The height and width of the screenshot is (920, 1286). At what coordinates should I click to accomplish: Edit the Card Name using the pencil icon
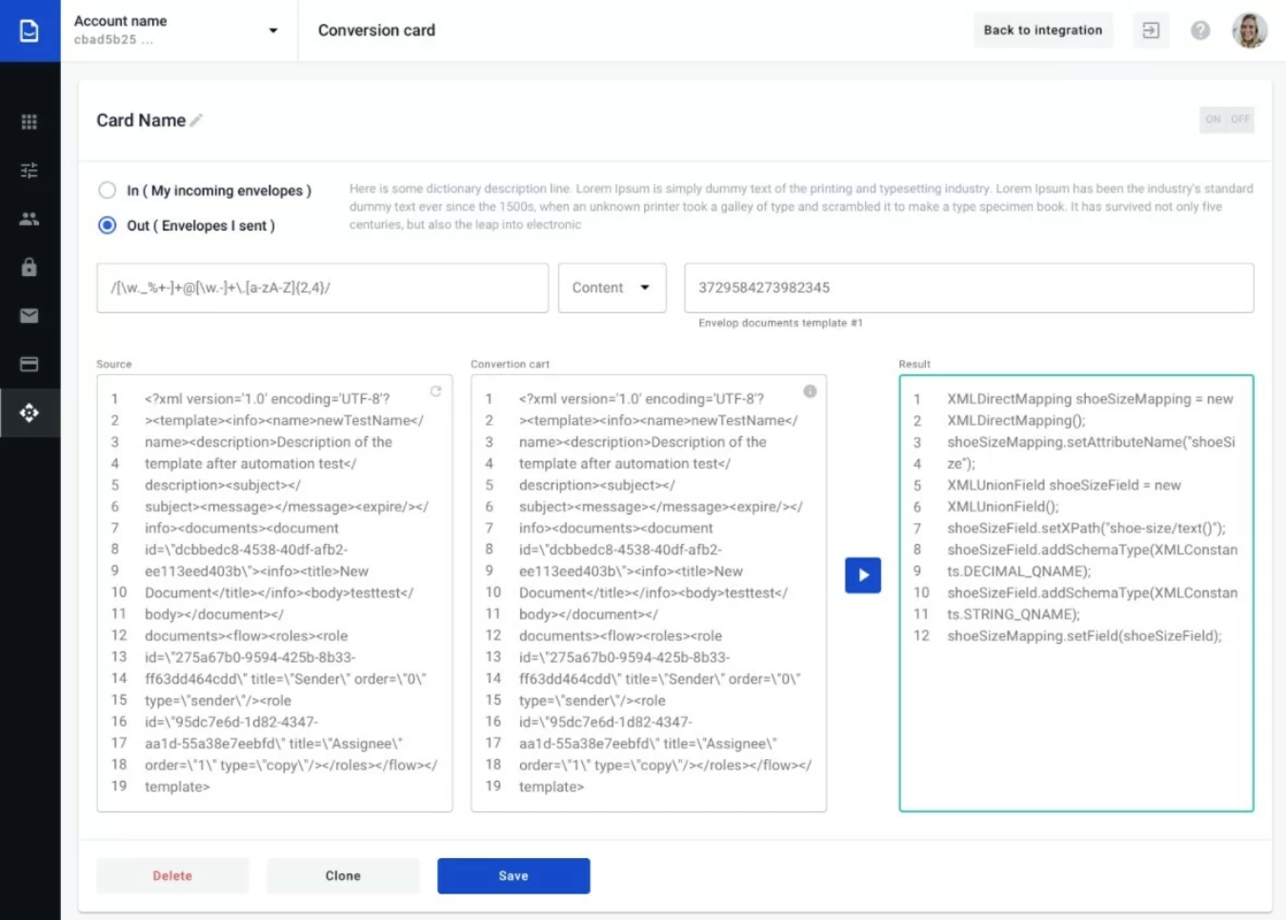(x=197, y=120)
